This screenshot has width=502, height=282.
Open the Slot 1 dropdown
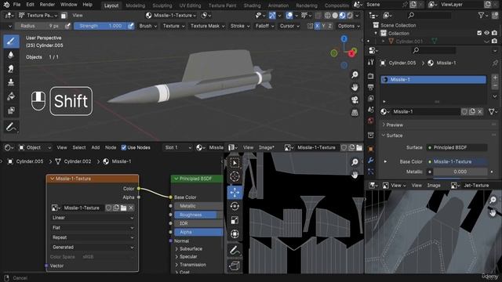coord(178,147)
